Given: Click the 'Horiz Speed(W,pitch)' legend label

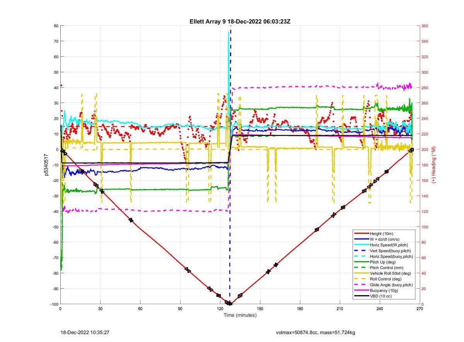Looking at the screenshot, I should click(x=389, y=245).
